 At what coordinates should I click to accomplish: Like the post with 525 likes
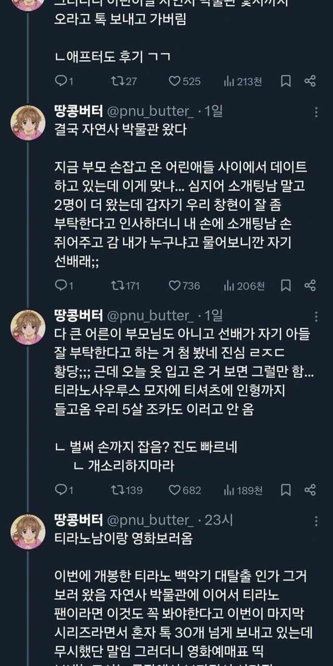pyautogui.click(x=175, y=81)
